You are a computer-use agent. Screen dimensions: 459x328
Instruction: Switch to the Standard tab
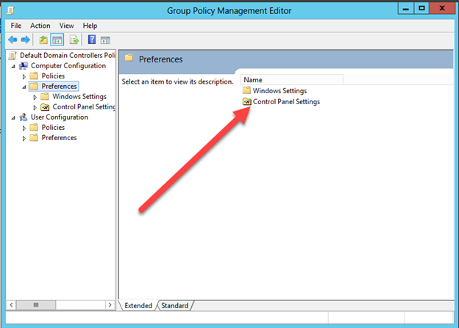(x=175, y=305)
